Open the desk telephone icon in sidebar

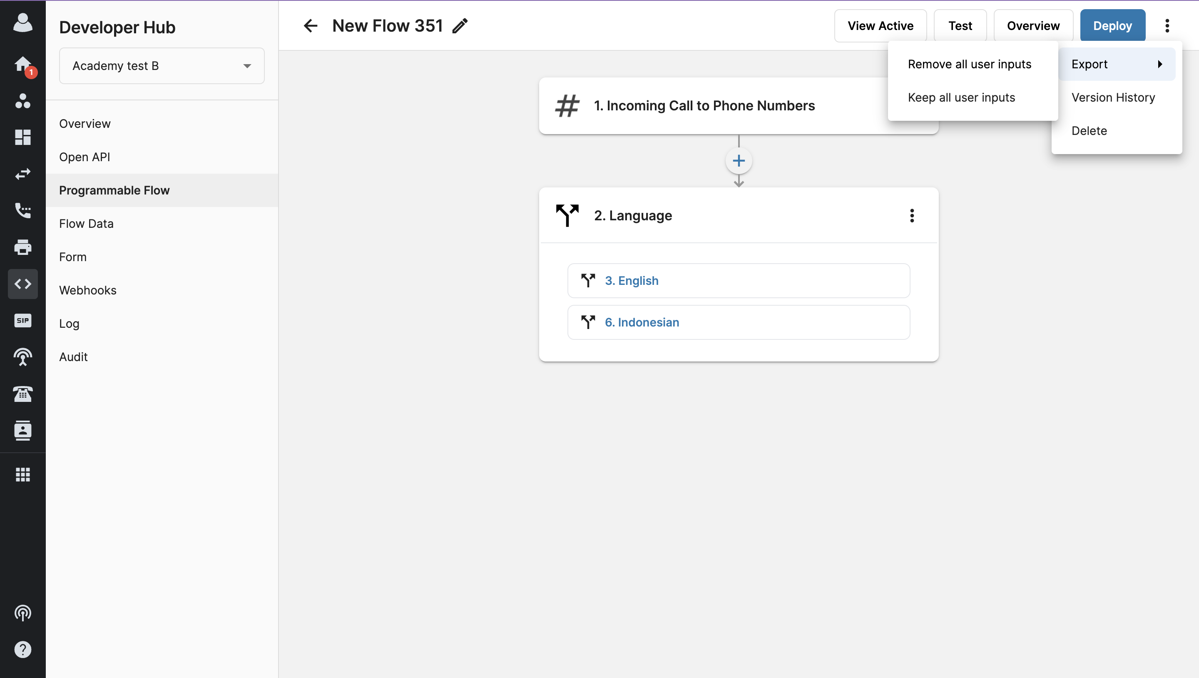22,394
